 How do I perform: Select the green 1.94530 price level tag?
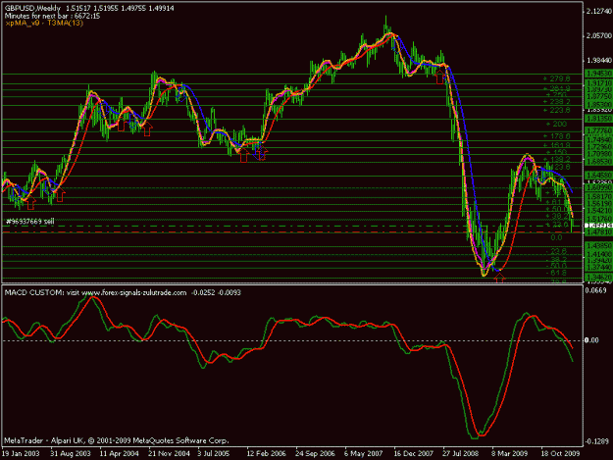point(598,74)
